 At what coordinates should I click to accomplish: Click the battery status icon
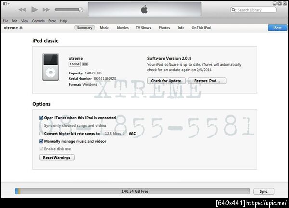coord(85,64)
